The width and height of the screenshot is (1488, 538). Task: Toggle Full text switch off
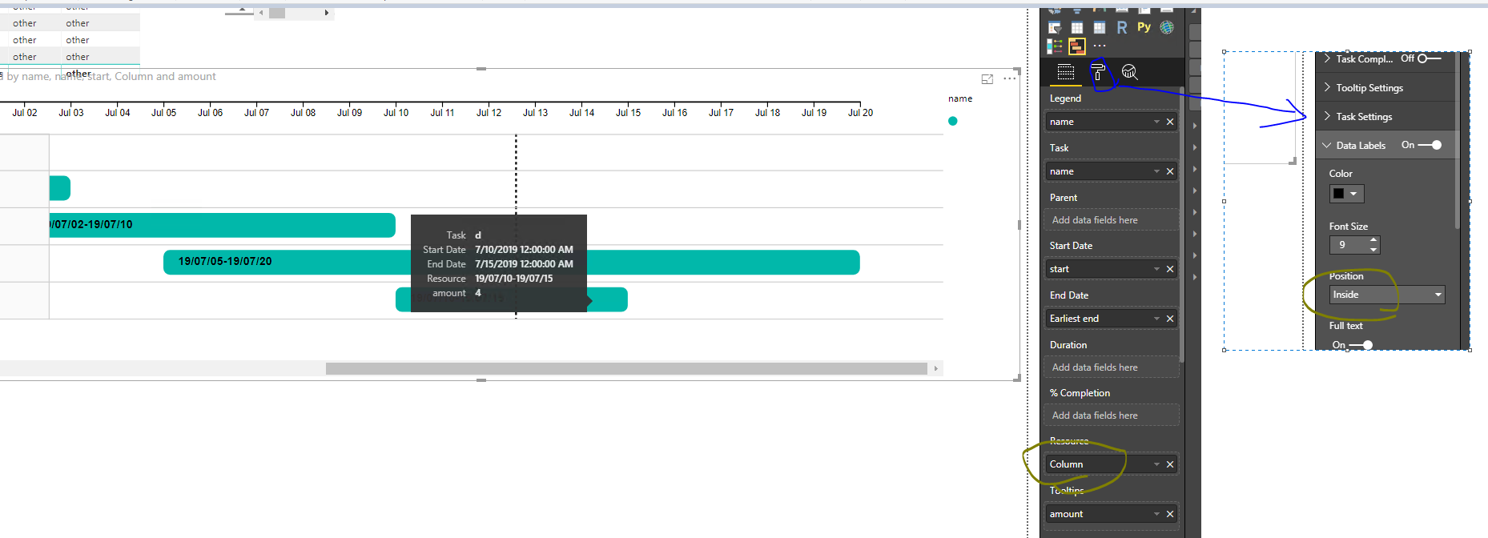click(x=1361, y=345)
